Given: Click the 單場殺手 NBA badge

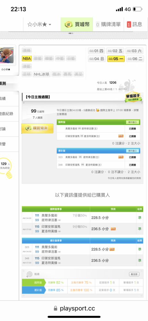Looking at the screenshot, I should click(x=134, y=97).
